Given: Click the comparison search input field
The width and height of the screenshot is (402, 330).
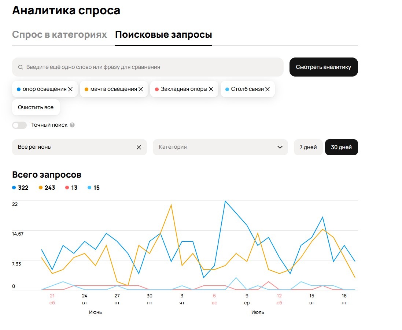Looking at the screenshot, I should tap(147, 67).
